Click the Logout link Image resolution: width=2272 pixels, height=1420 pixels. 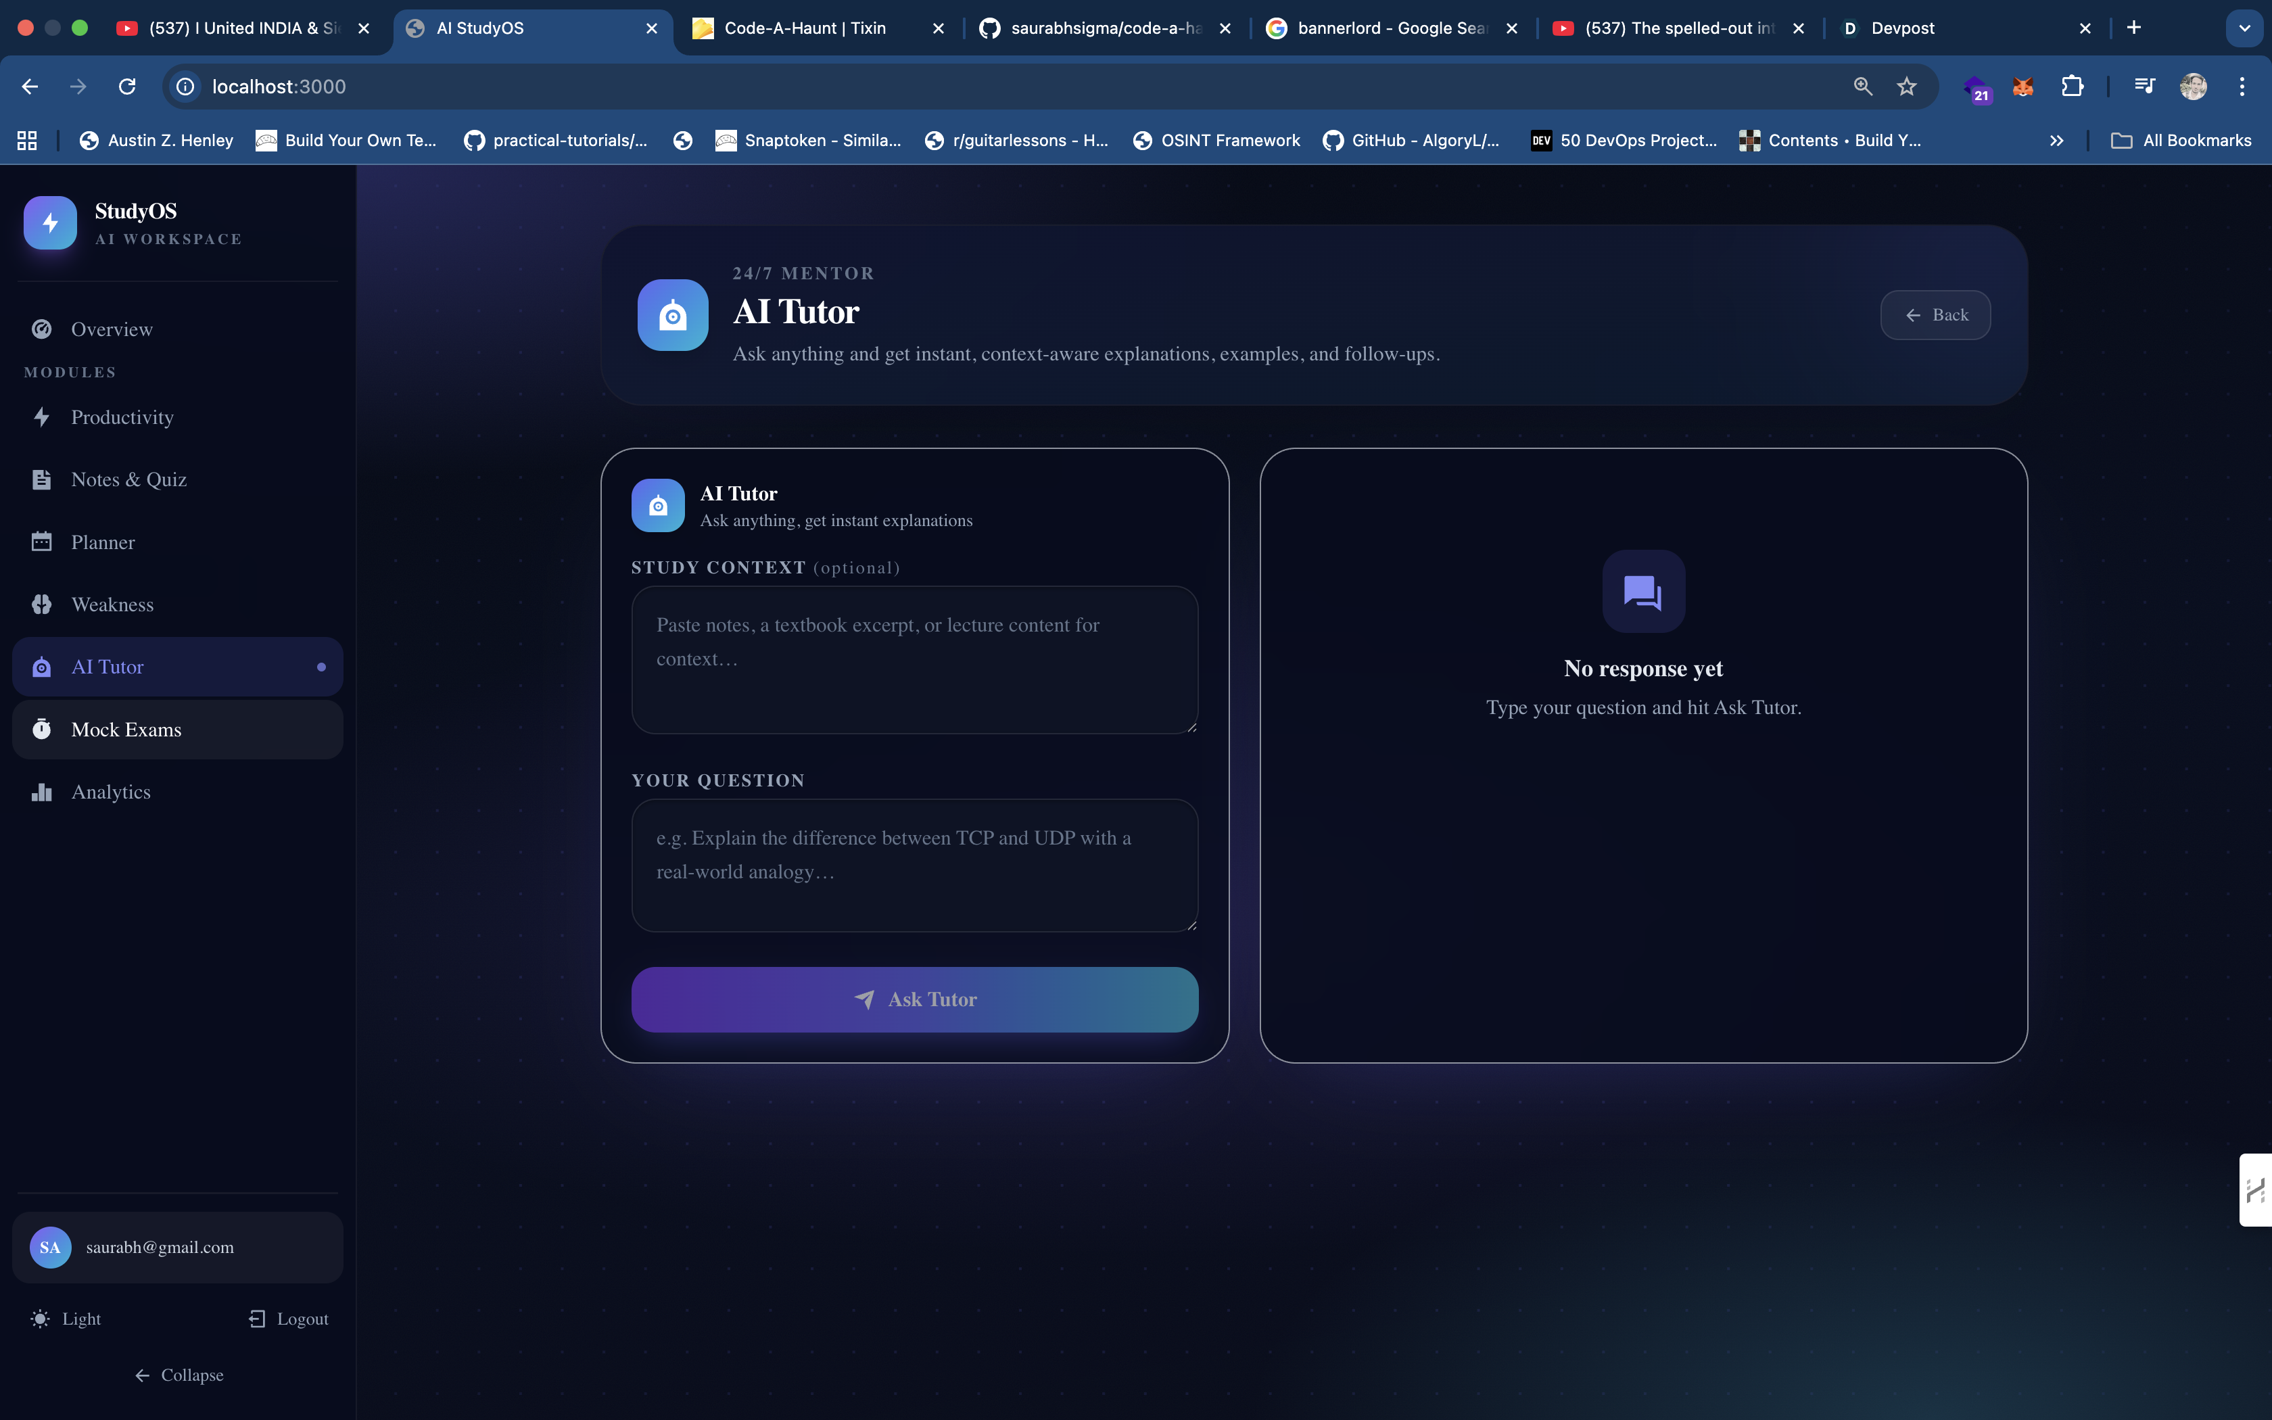point(289,1319)
